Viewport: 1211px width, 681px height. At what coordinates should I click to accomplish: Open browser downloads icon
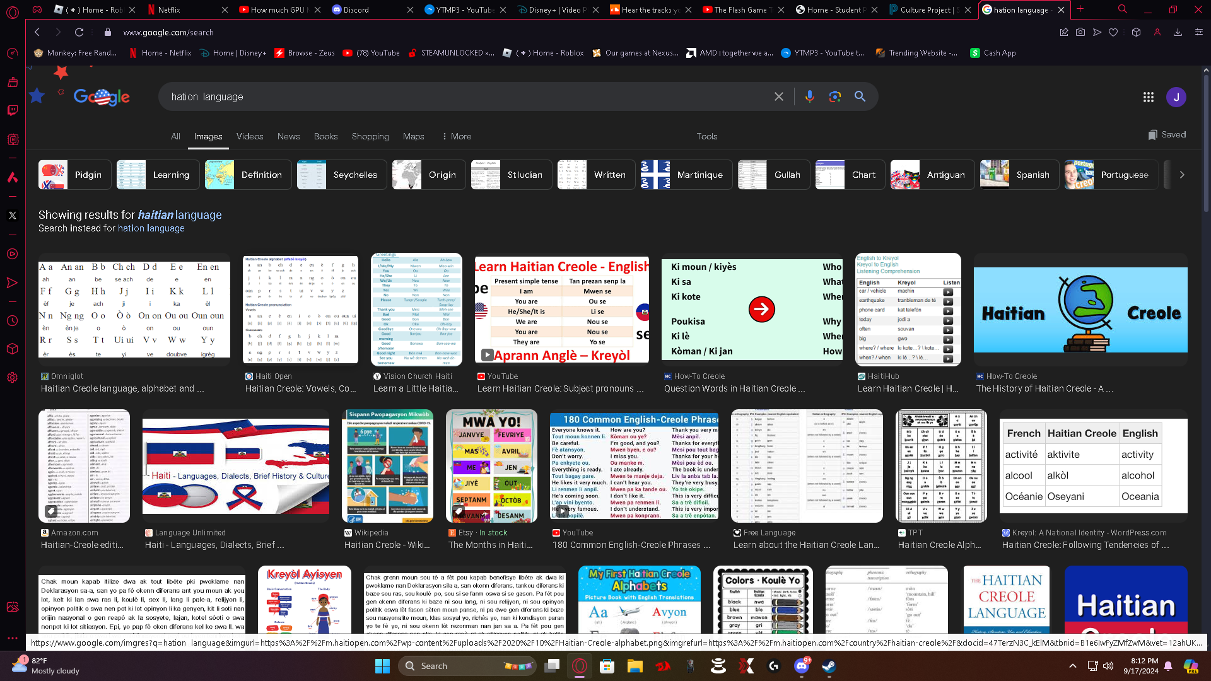(x=1178, y=32)
